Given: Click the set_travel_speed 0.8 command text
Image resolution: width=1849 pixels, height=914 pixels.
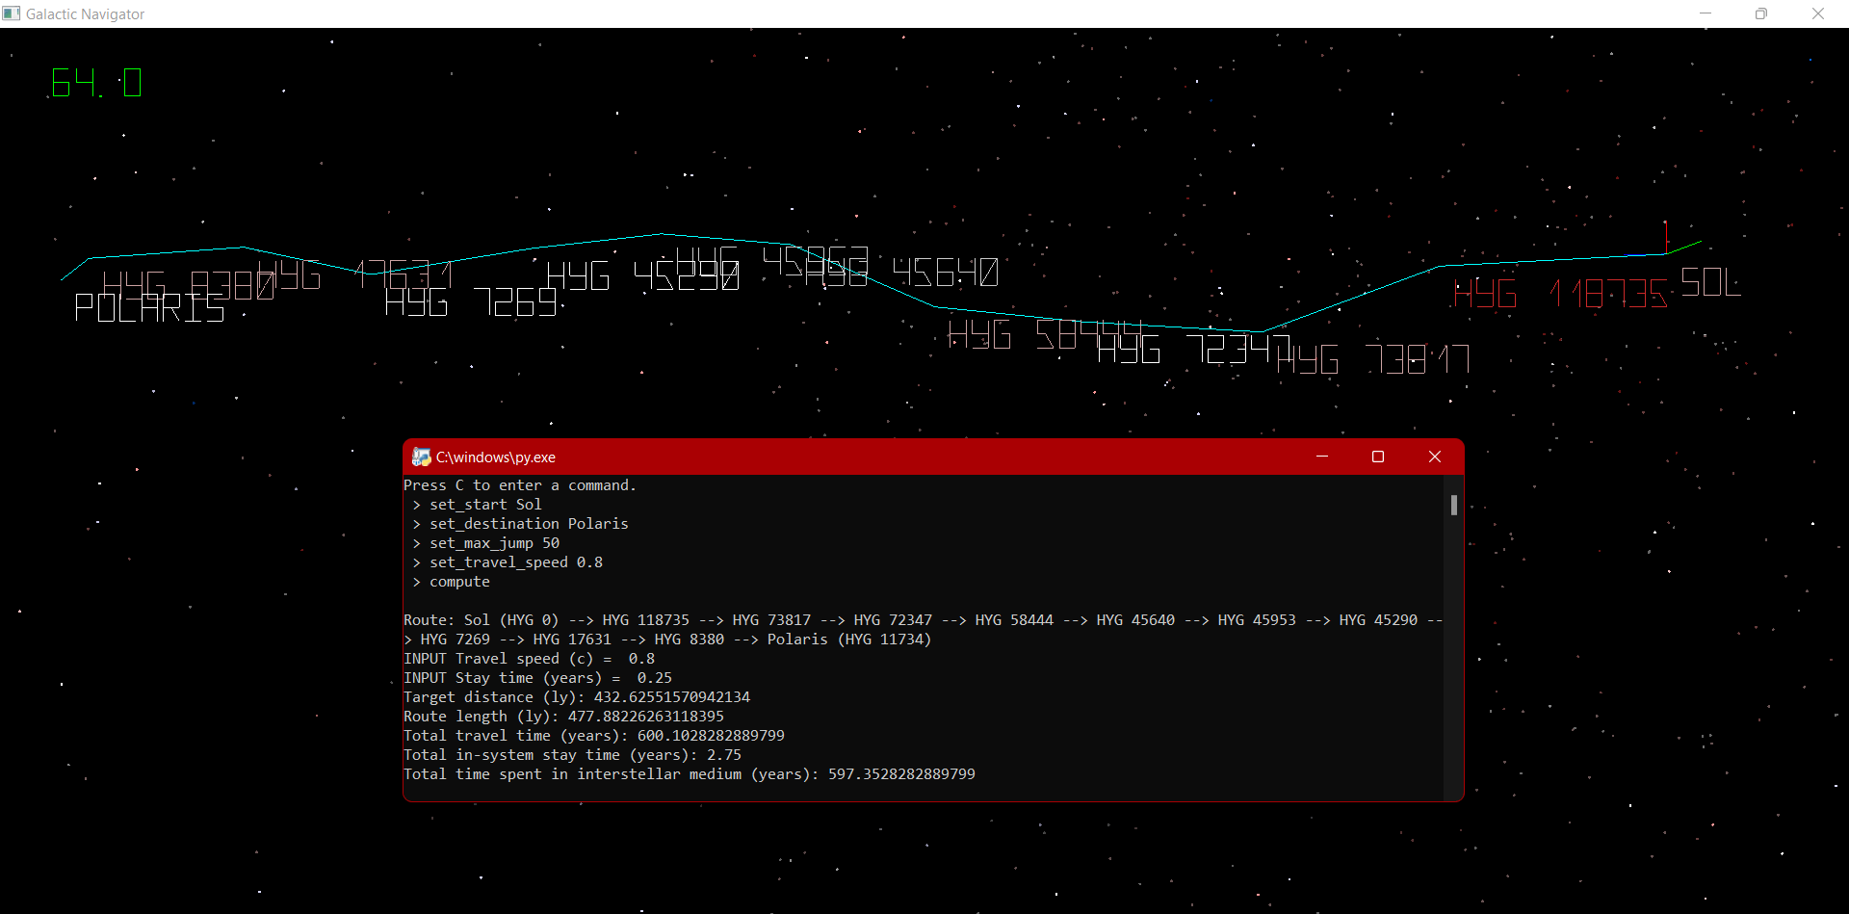Looking at the screenshot, I should pos(516,561).
